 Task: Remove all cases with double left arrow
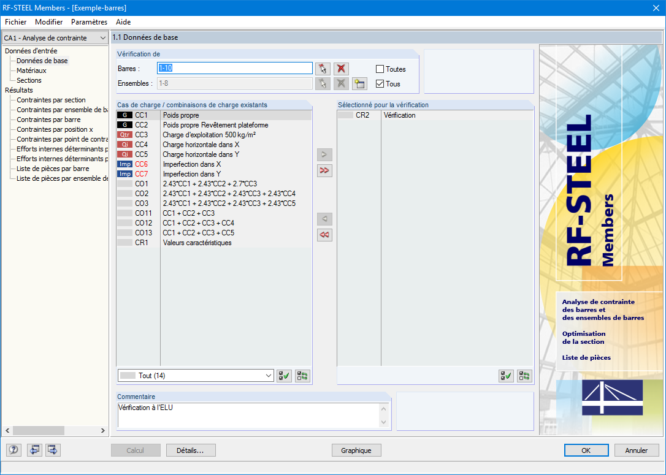pyautogui.click(x=324, y=235)
